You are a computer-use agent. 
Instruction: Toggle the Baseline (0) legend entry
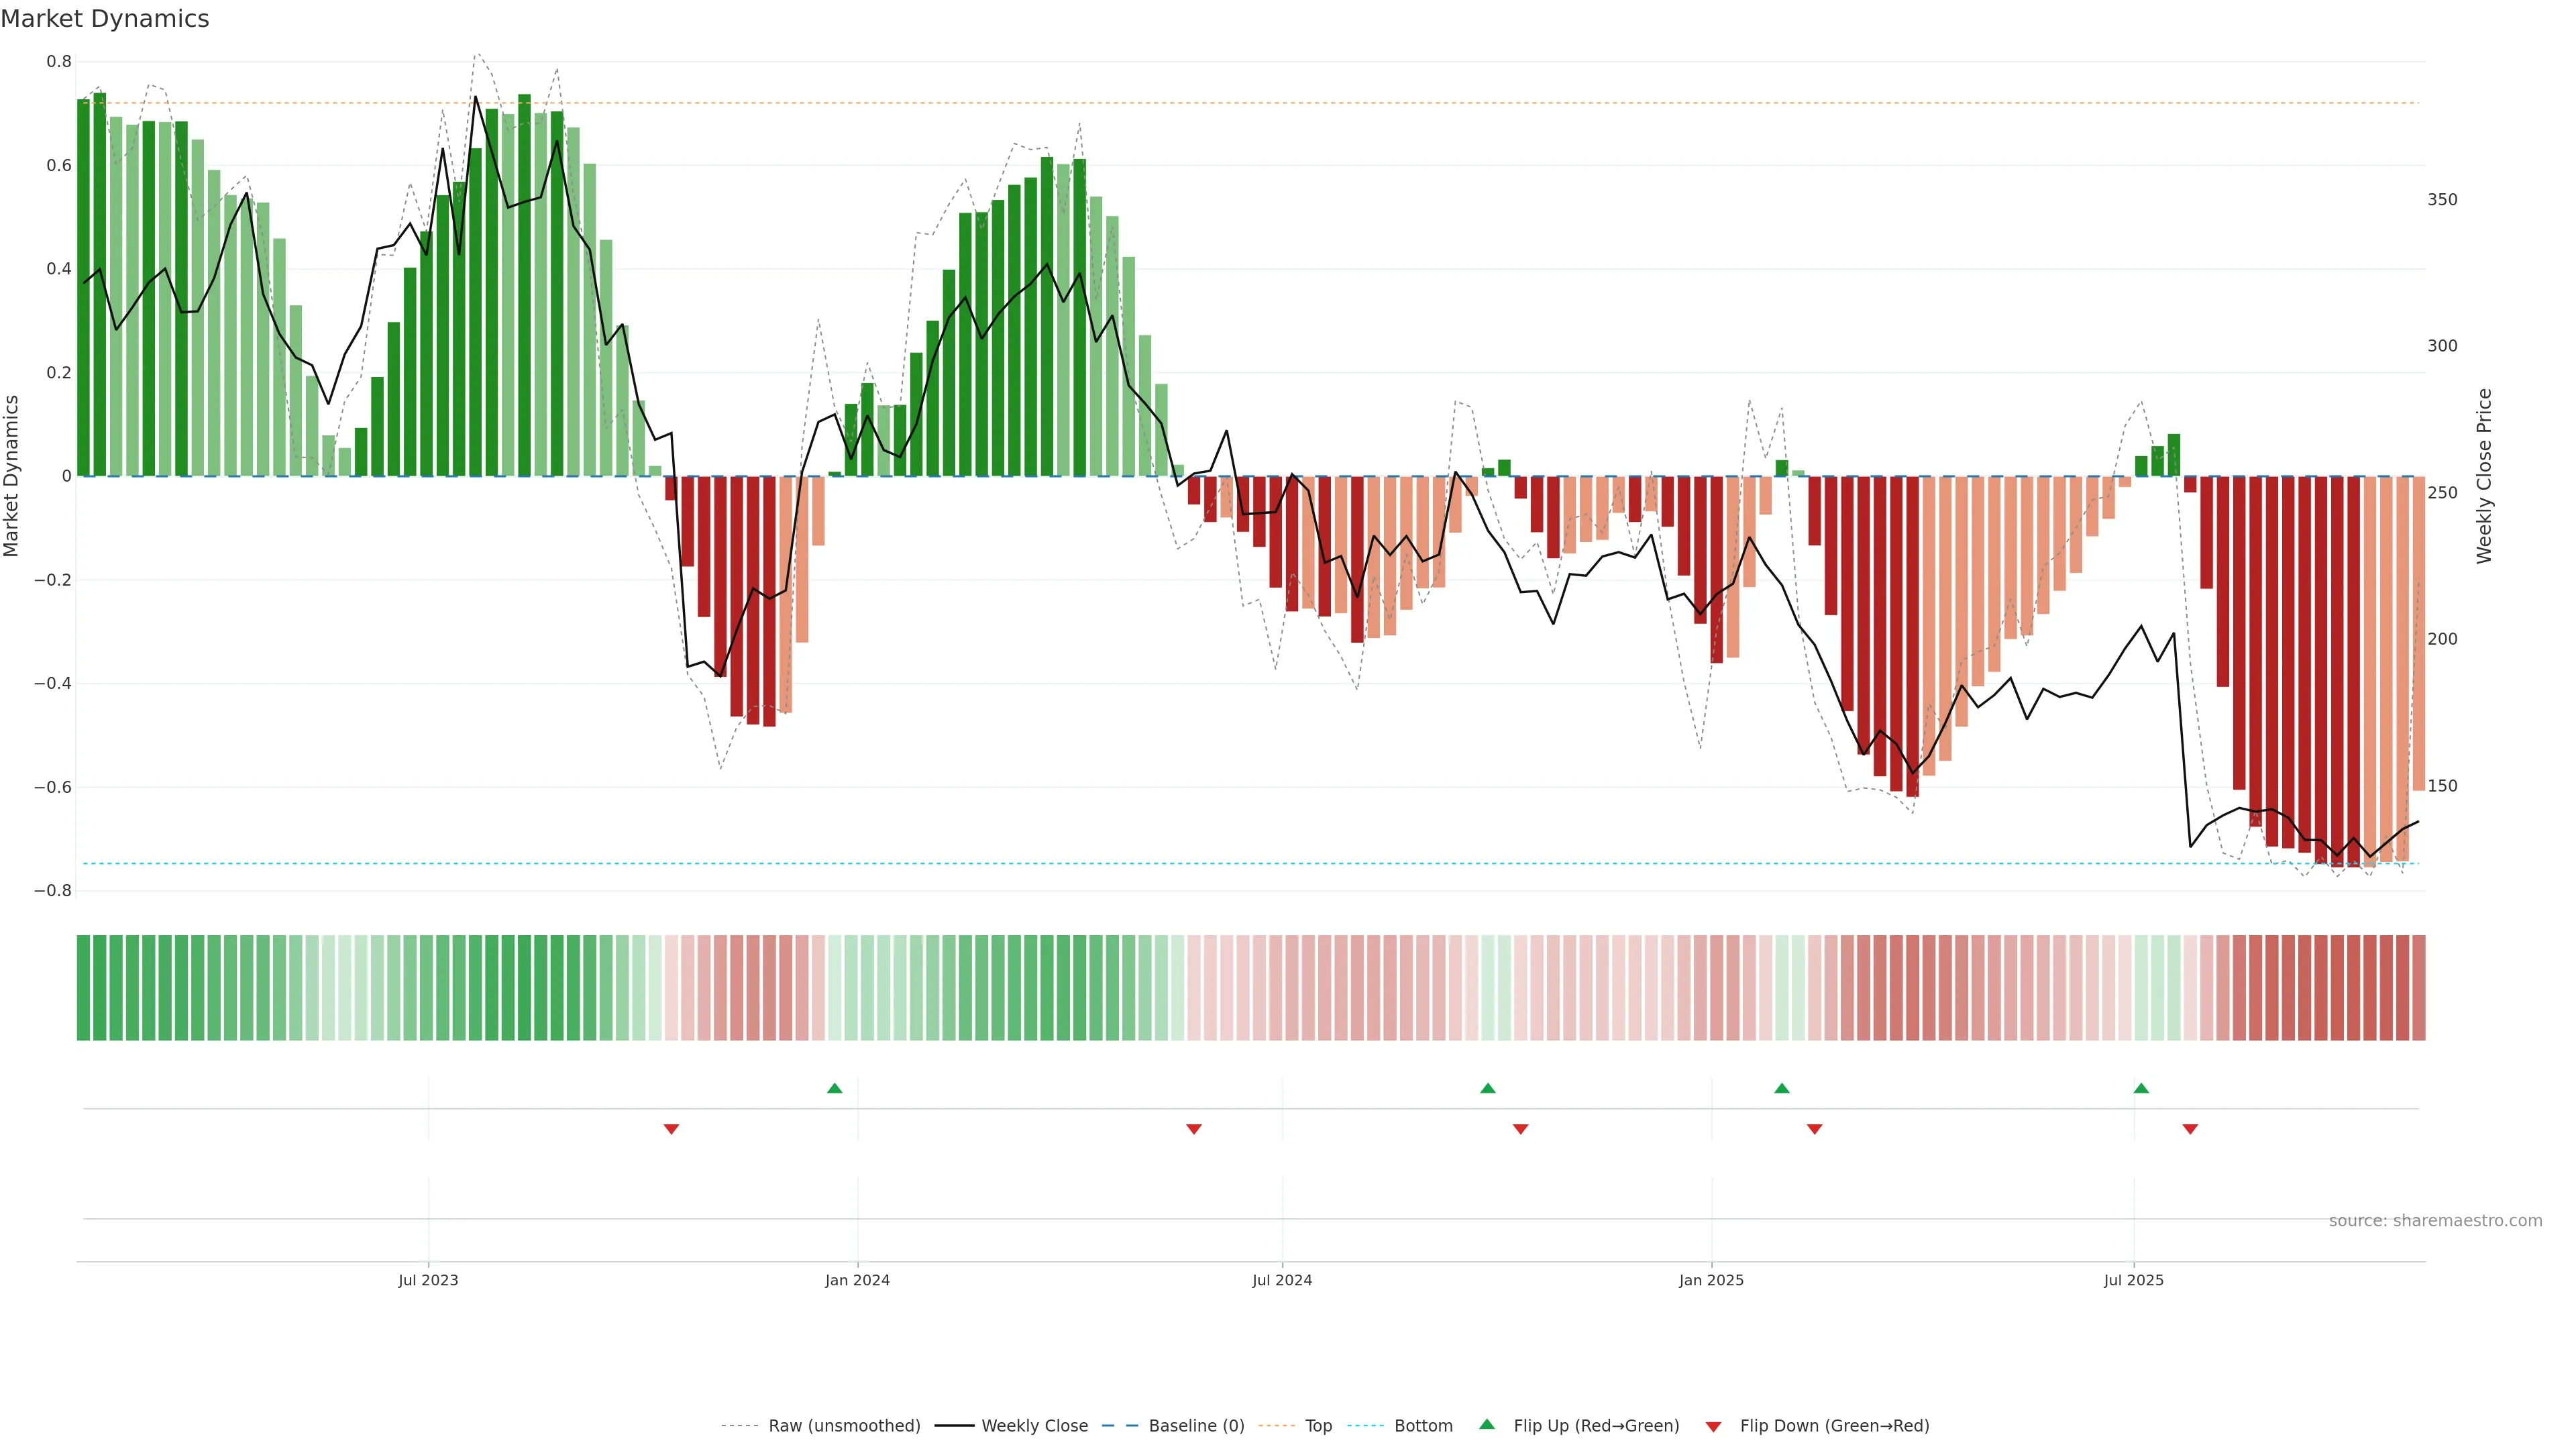1196,1426
